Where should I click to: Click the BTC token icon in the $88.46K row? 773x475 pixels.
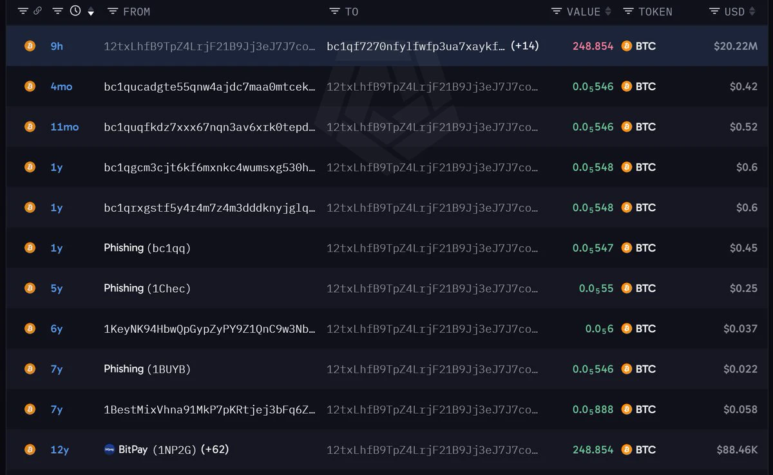click(x=627, y=450)
